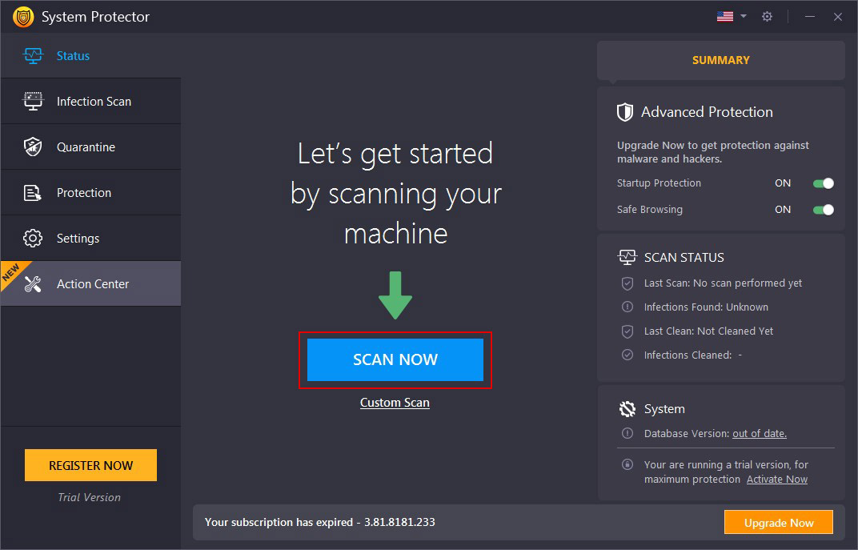The height and width of the screenshot is (550, 858).
Task: Click the Scan Status monitor icon
Action: coord(627,257)
